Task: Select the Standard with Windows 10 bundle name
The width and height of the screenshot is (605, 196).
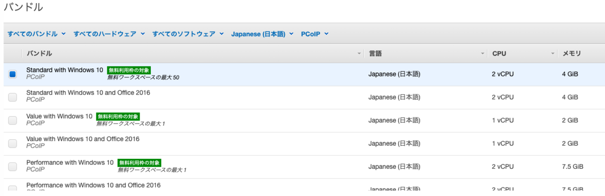Action: click(x=65, y=70)
